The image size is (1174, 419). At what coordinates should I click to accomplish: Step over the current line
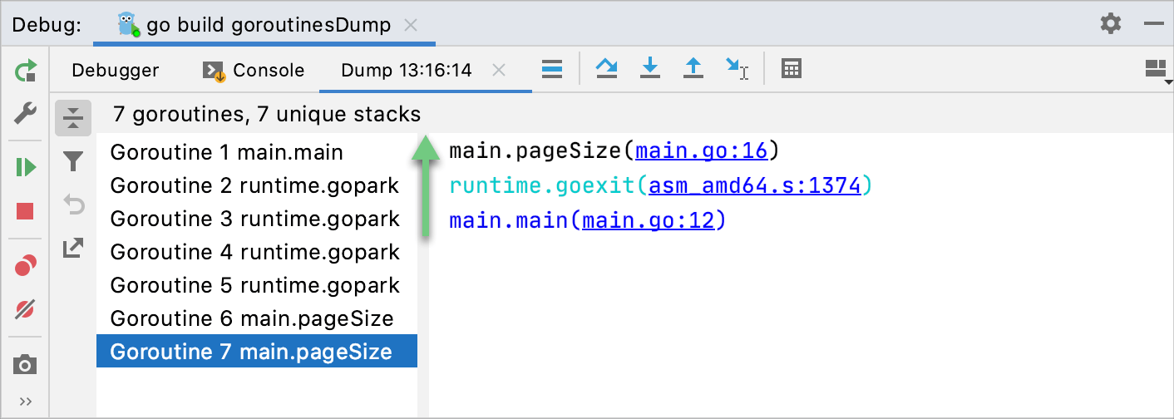(x=607, y=69)
